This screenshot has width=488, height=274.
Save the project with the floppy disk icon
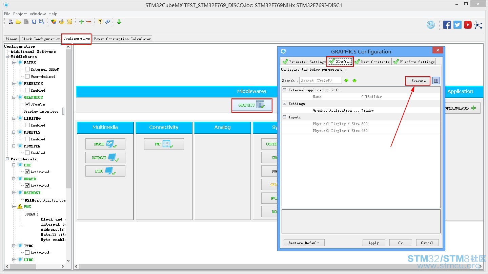point(34,22)
